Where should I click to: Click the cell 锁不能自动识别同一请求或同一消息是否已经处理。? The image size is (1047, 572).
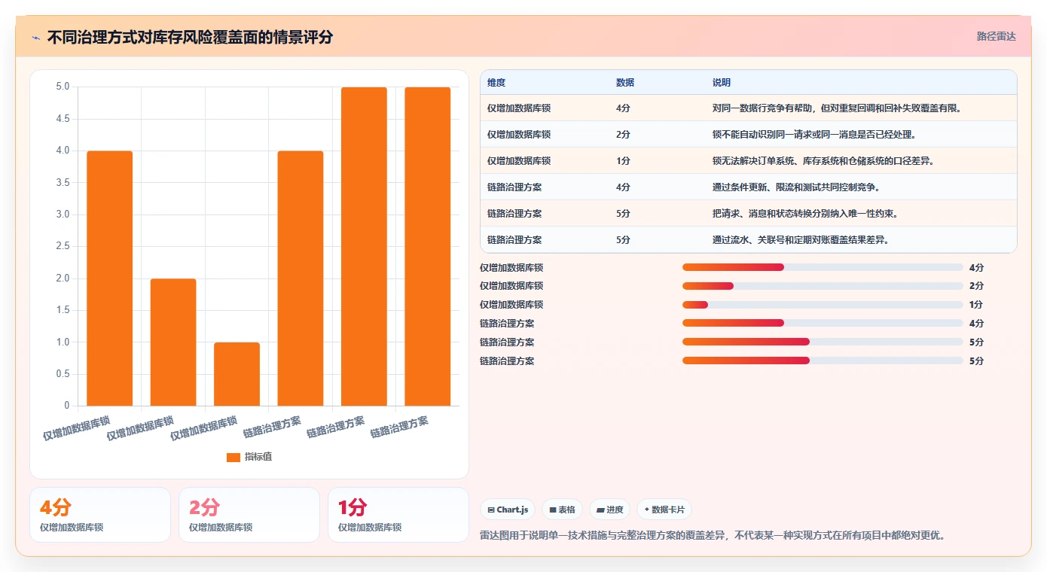click(x=814, y=135)
